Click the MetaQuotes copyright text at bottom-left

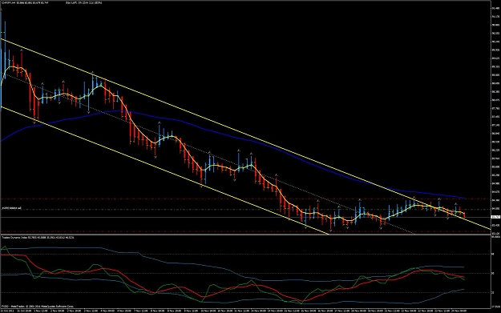pyautogui.click(x=37, y=307)
